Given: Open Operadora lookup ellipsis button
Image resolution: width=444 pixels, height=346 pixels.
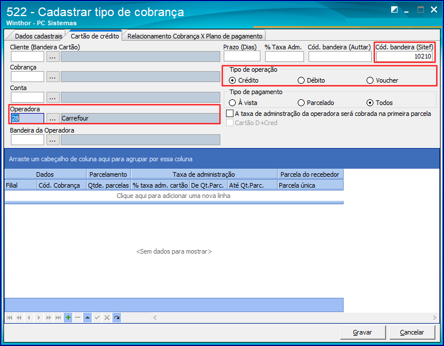Looking at the screenshot, I should point(53,118).
